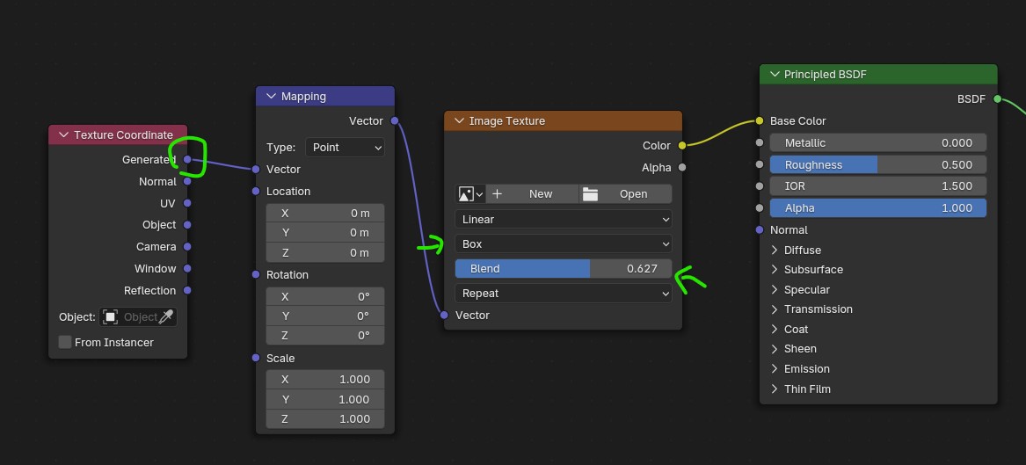
Task: Pick object with the eyedropper icon
Action: 167,317
